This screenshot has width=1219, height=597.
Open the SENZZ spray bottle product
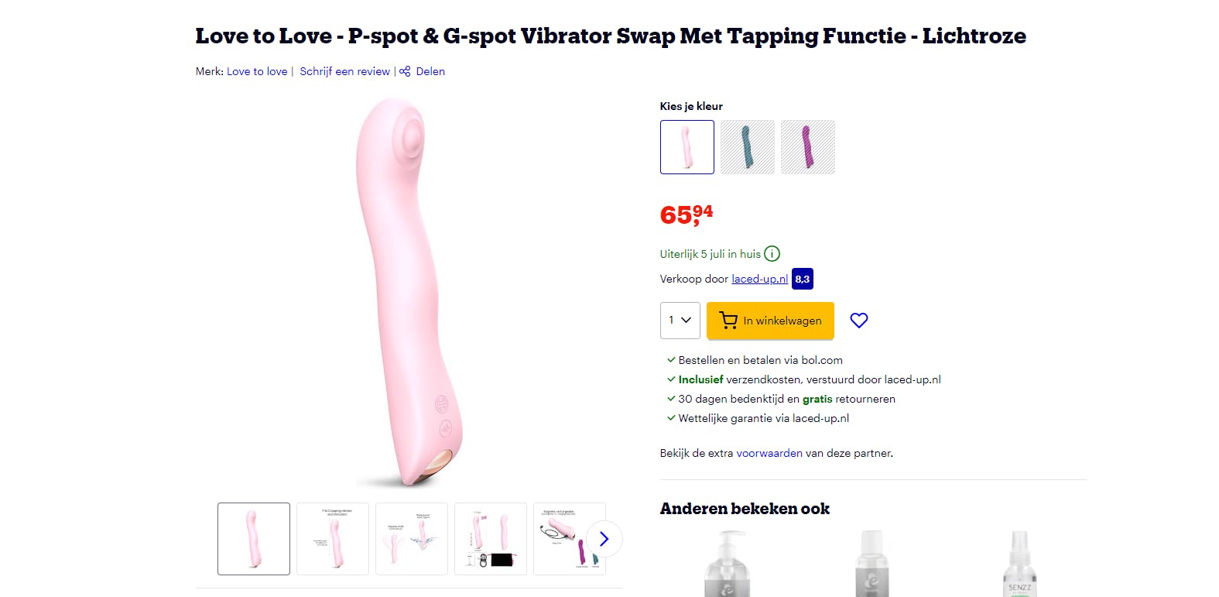click(1019, 564)
